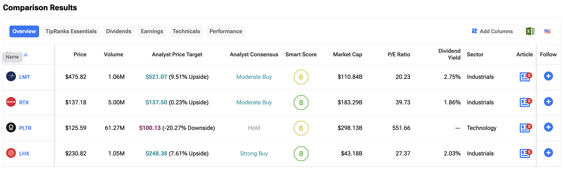Open articles icon for RTX
Image resolution: width=563 pixels, height=169 pixels.
525,102
